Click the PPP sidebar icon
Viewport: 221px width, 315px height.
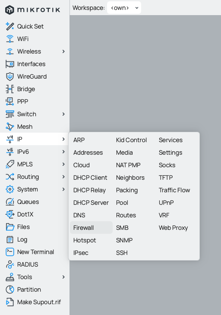(x=10, y=102)
